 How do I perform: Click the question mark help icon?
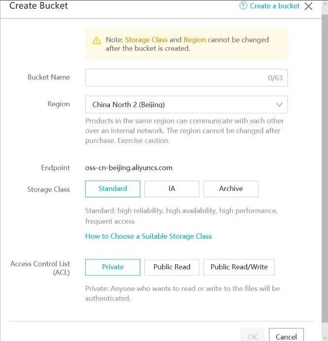coord(243,6)
